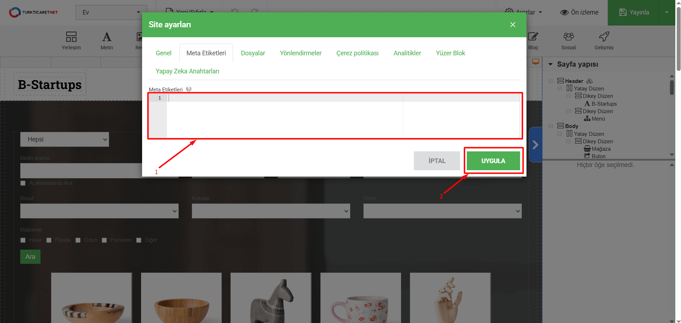Viewport: 681px width, 323px height.
Task: Enable the Porselen checkbox
Action: [x=104, y=240]
